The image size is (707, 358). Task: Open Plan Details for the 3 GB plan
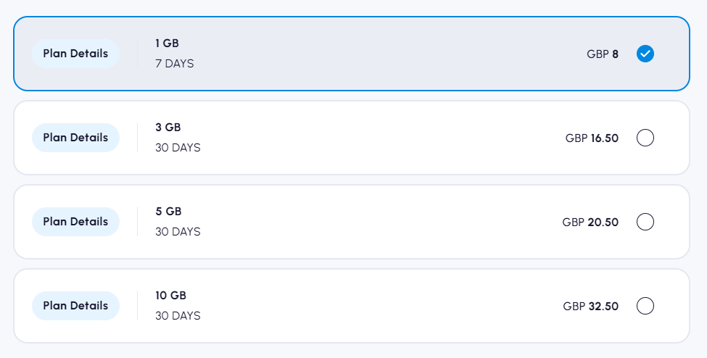tap(75, 138)
